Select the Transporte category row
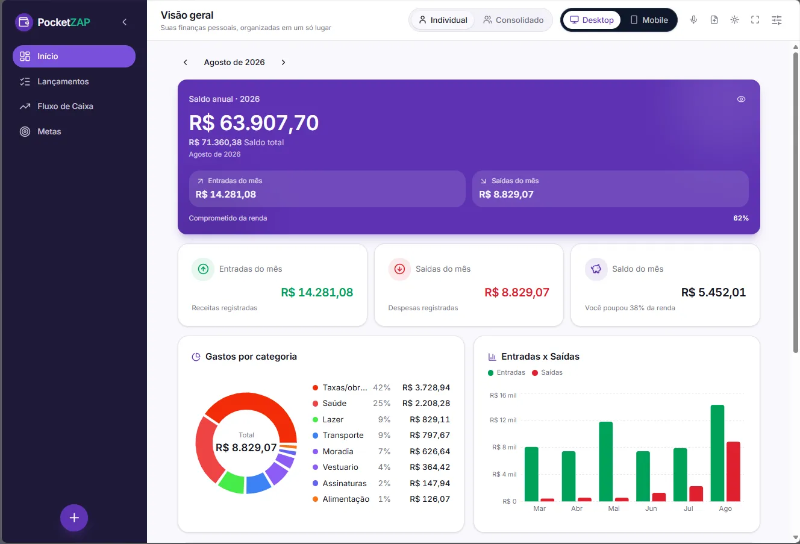 (x=381, y=435)
